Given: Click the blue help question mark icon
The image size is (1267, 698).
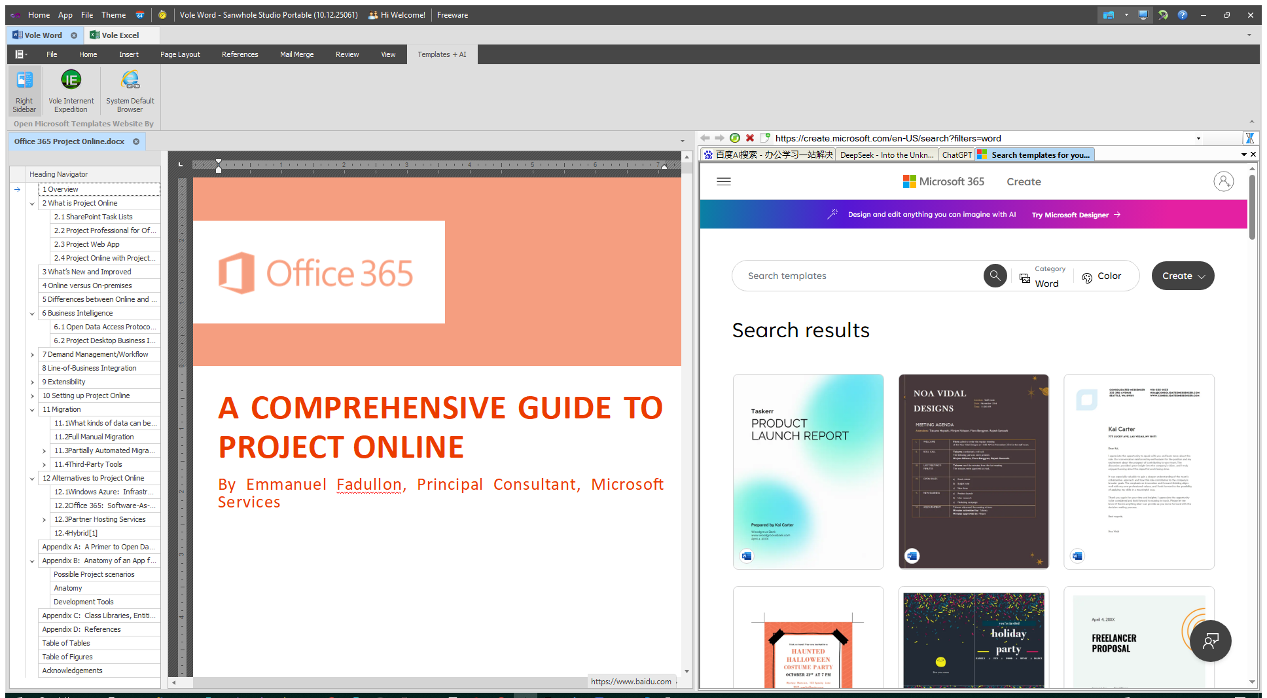Looking at the screenshot, I should coord(1183,15).
